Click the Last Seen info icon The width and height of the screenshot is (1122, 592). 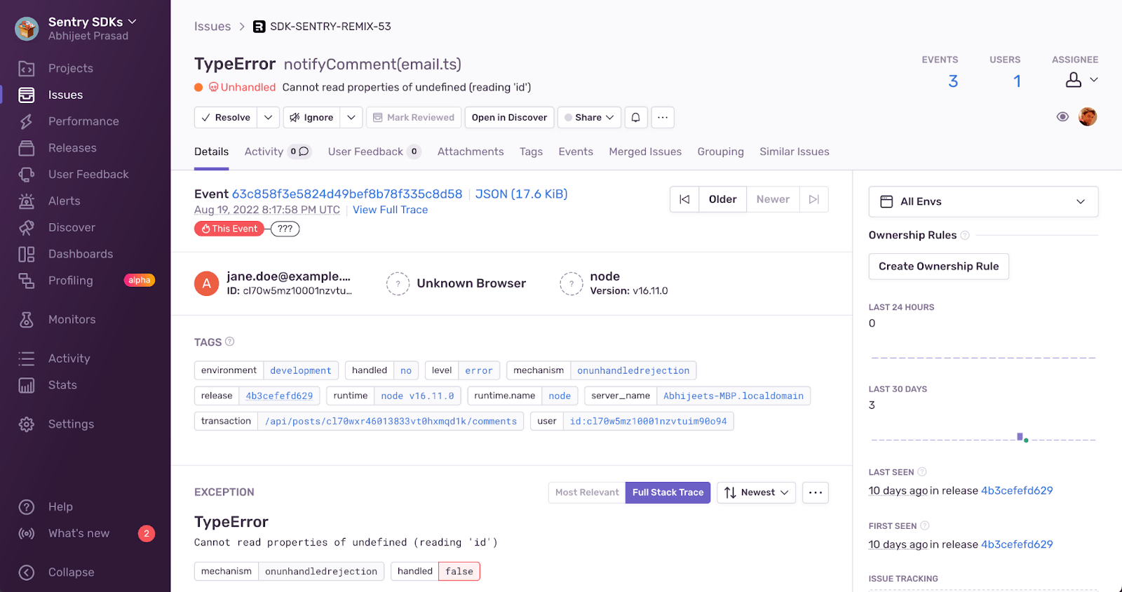(922, 472)
